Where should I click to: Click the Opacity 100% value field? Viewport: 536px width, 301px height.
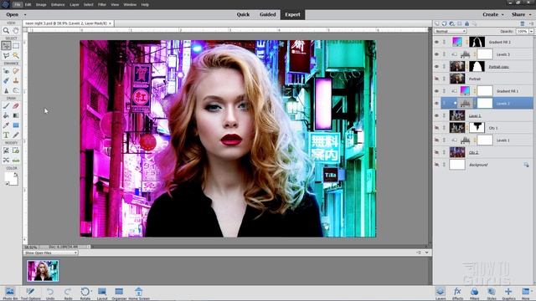522,32
